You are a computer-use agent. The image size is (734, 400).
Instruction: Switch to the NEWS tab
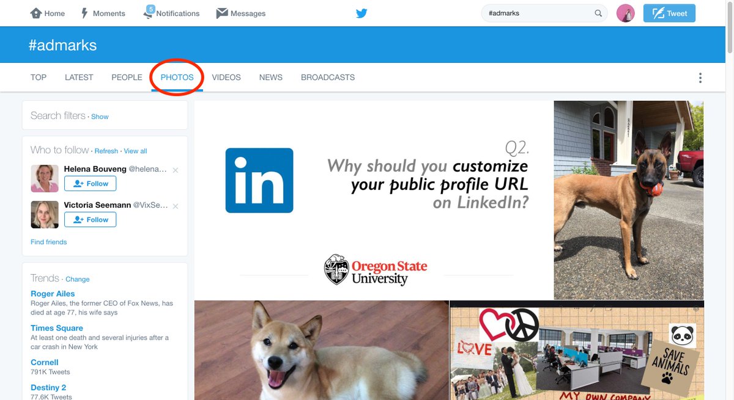pos(271,78)
